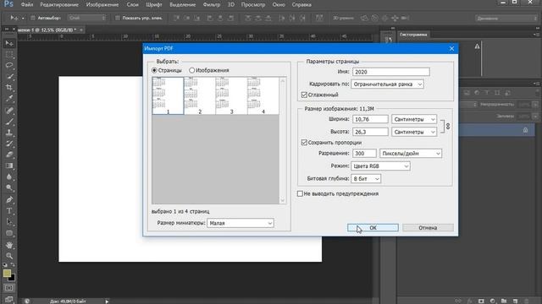Select the Rectangular Marquee tool
The image size is (542, 304).
[x=9, y=54]
